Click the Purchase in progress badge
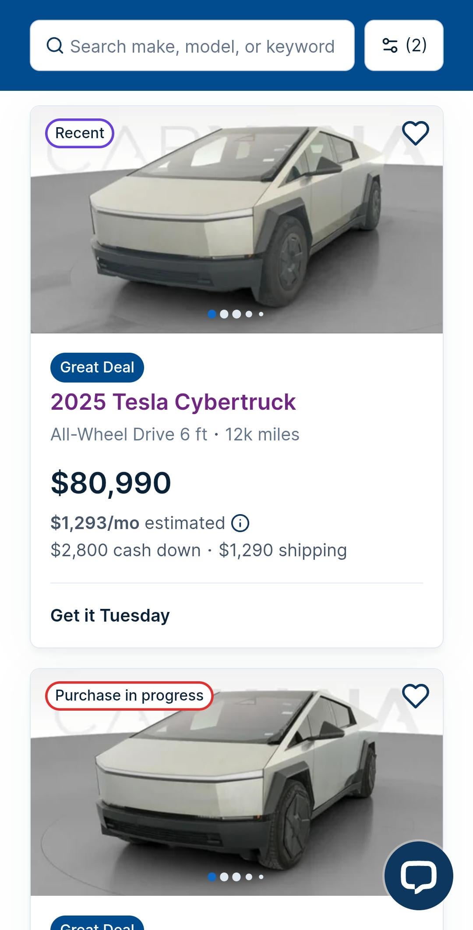473x930 pixels. coord(129,696)
